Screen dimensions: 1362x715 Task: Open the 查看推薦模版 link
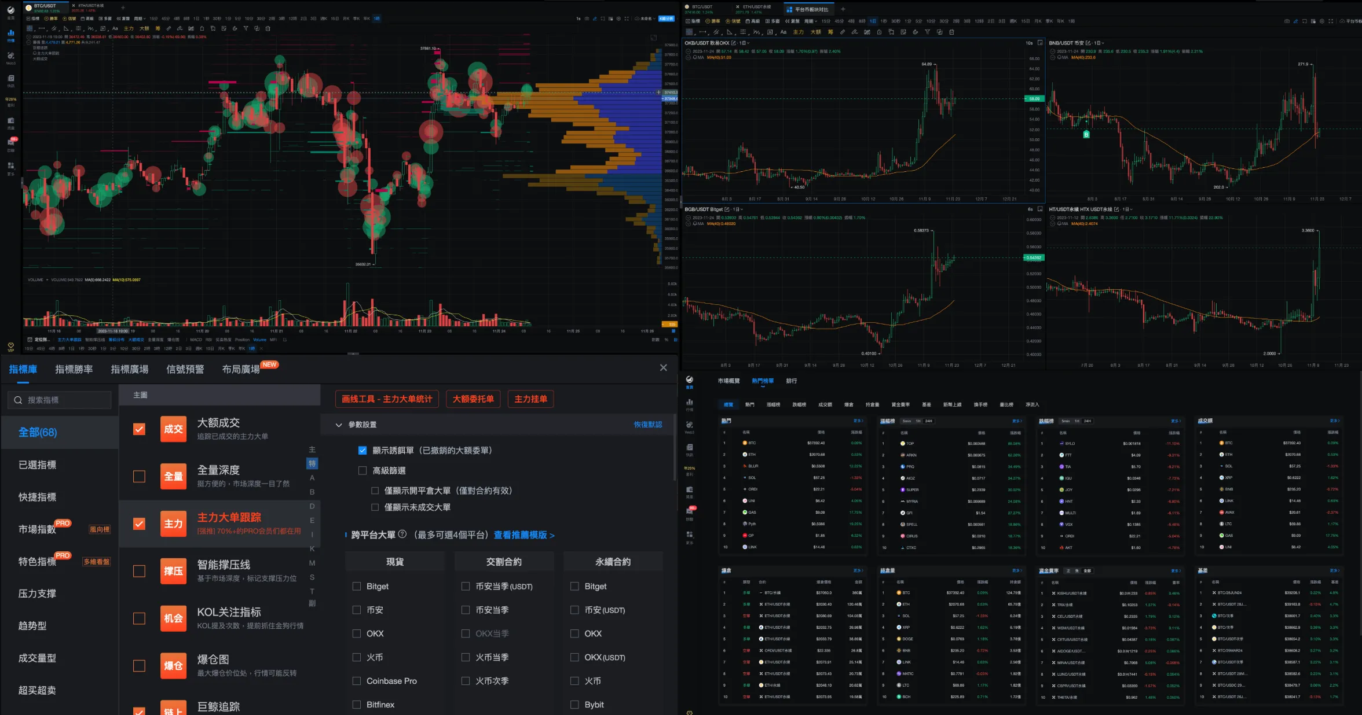(x=522, y=536)
